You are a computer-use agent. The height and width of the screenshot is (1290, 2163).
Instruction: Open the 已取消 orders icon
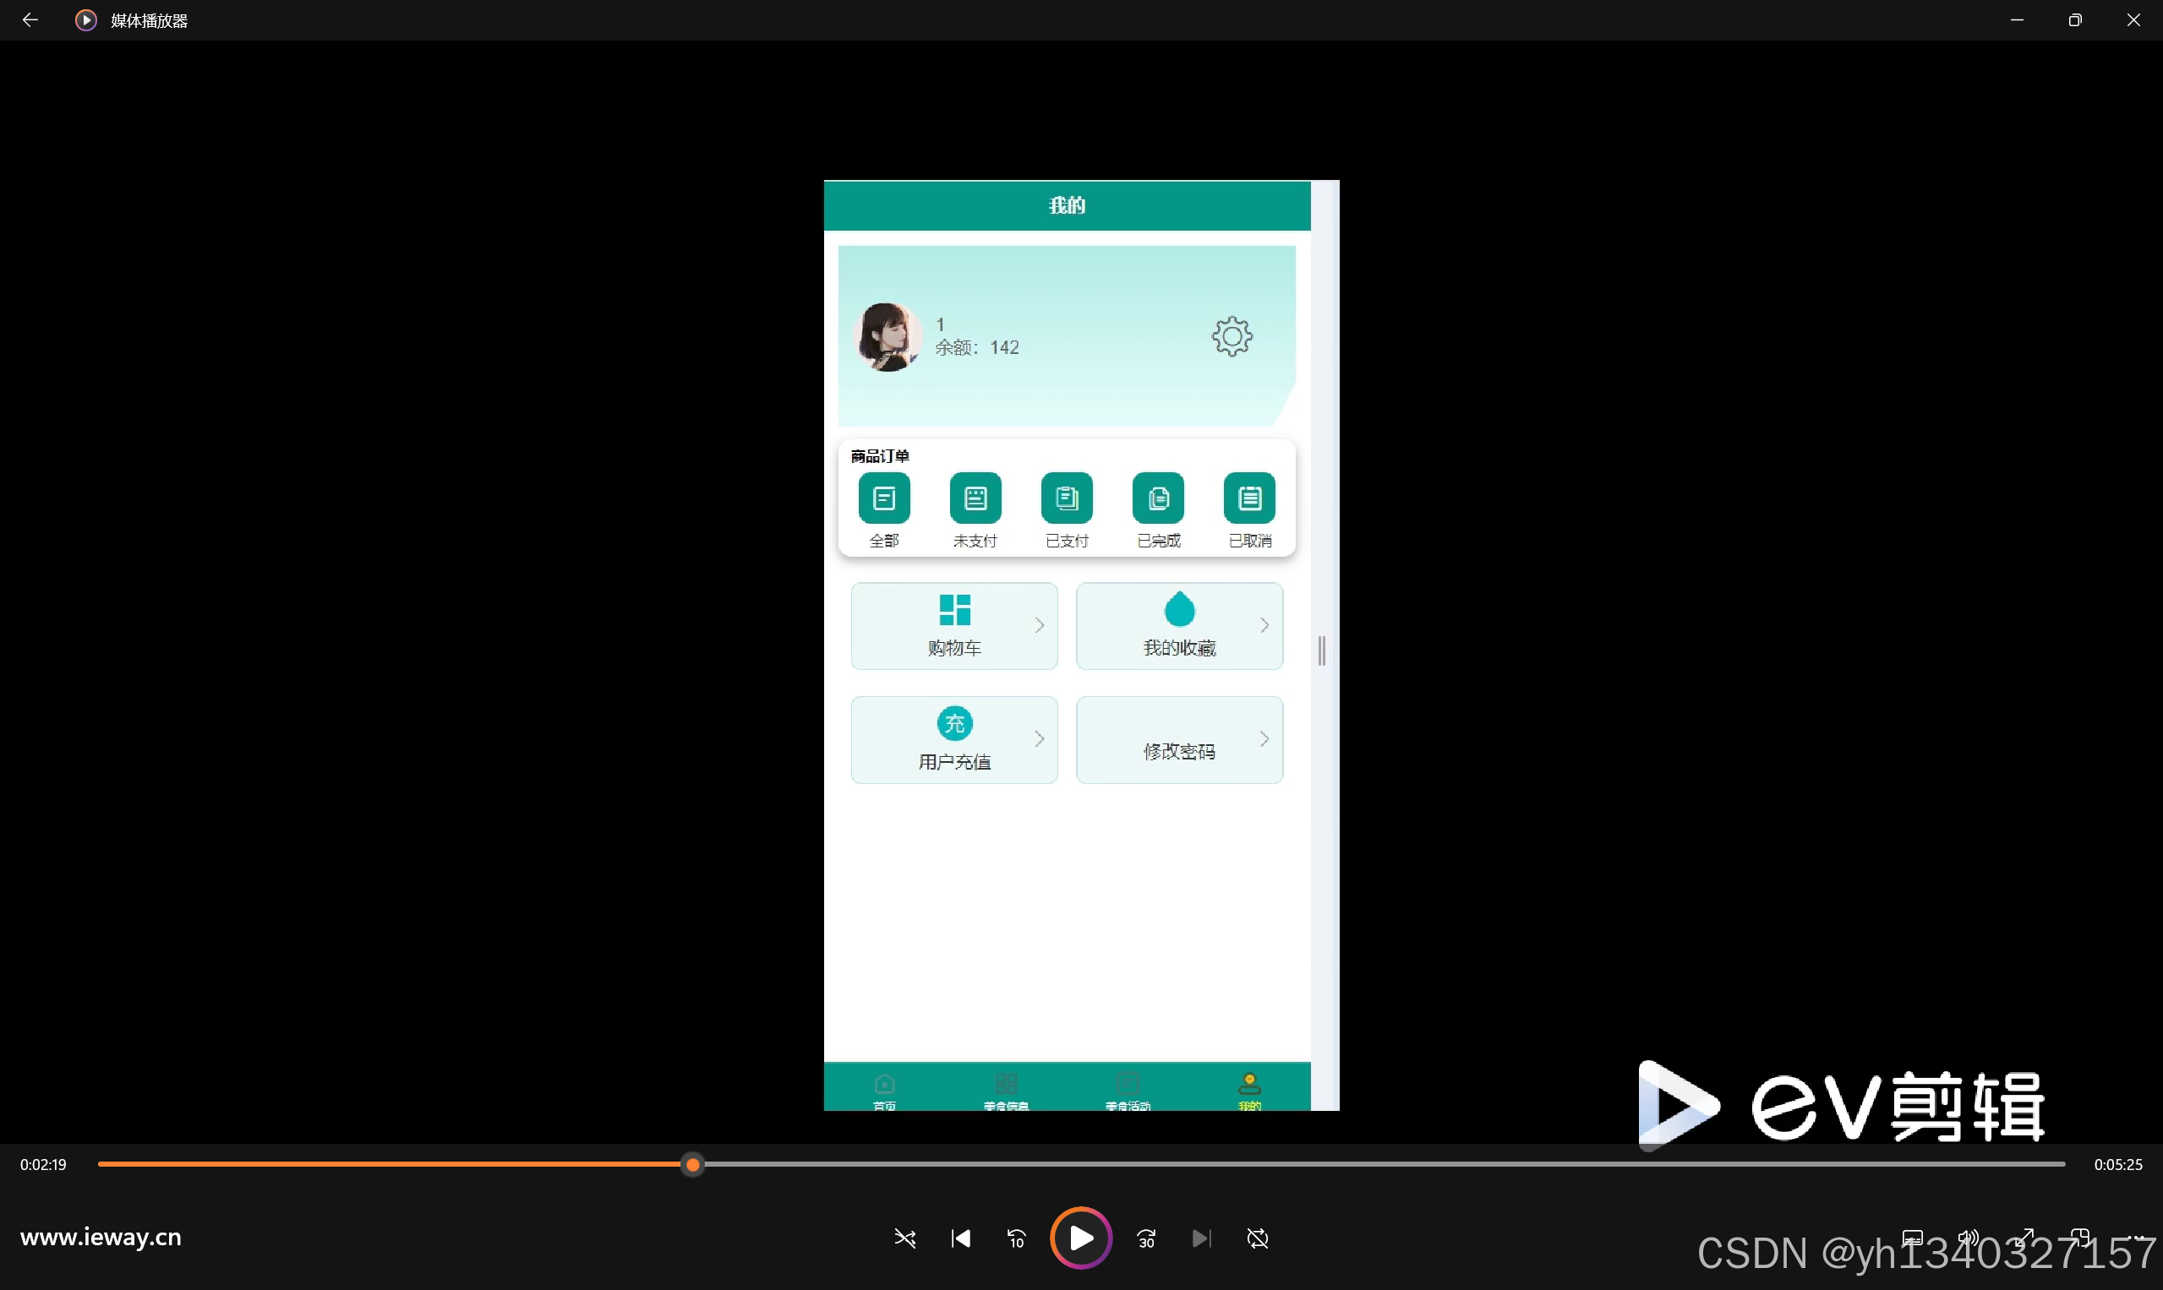point(1249,498)
